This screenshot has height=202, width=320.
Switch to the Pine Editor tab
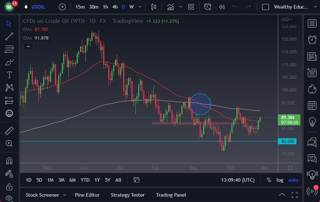tap(87, 195)
